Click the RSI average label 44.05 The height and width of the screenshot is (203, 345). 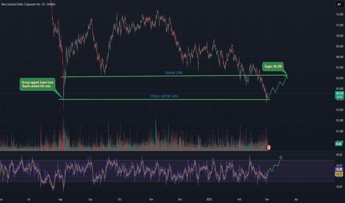tap(339, 174)
